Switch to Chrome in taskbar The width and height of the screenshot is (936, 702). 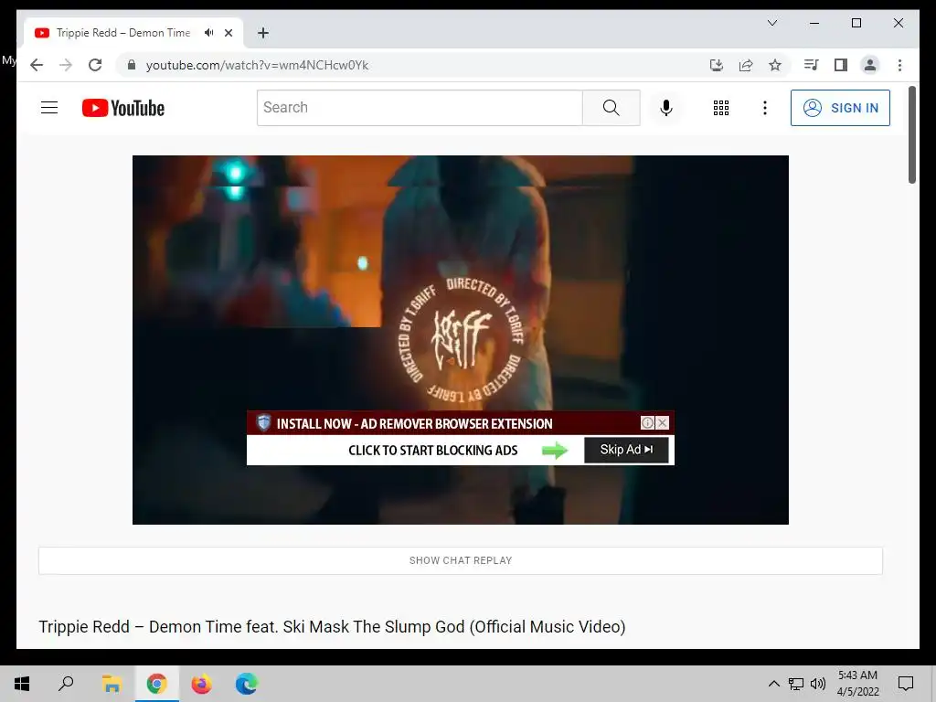(x=156, y=684)
